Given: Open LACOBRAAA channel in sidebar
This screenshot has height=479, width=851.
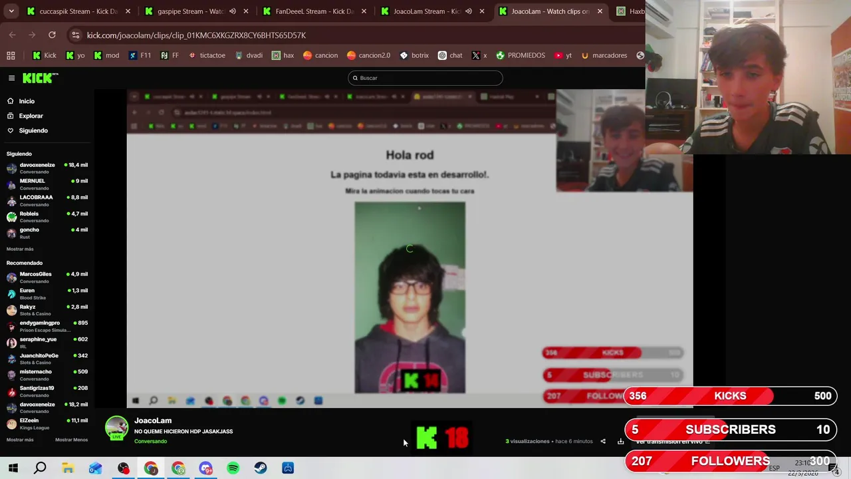Looking at the screenshot, I should pyautogui.click(x=47, y=200).
